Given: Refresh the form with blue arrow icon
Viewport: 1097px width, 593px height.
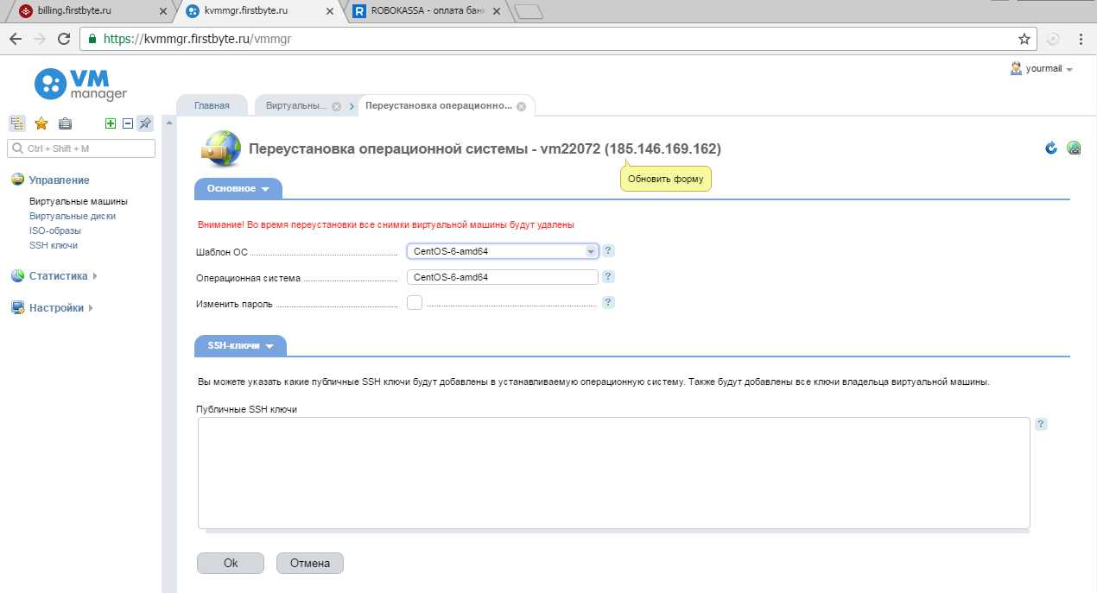Looking at the screenshot, I should [x=1051, y=148].
